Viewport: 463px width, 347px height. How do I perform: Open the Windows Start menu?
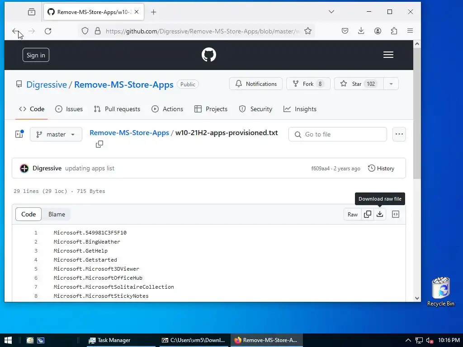pos(8,340)
